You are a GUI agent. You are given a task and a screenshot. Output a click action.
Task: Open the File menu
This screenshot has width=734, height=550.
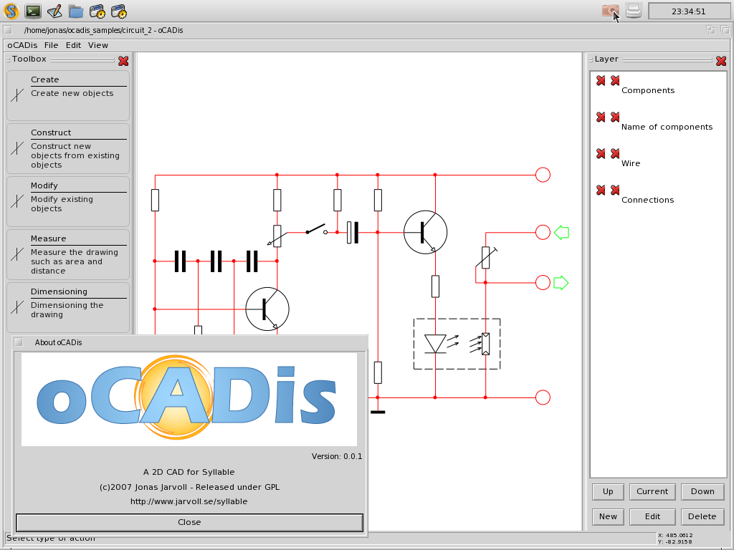(x=51, y=45)
